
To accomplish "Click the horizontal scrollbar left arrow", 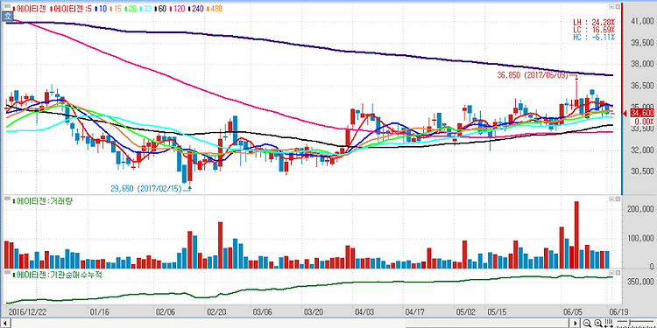I will [5, 324].
